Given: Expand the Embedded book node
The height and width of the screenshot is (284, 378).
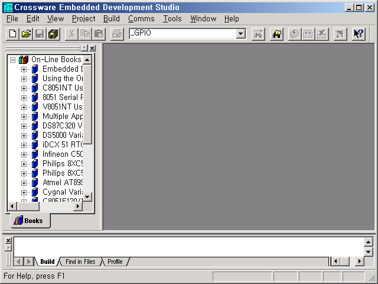Looking at the screenshot, I should pyautogui.click(x=24, y=69).
